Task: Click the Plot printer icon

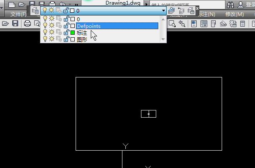Action: [x=27, y=24]
